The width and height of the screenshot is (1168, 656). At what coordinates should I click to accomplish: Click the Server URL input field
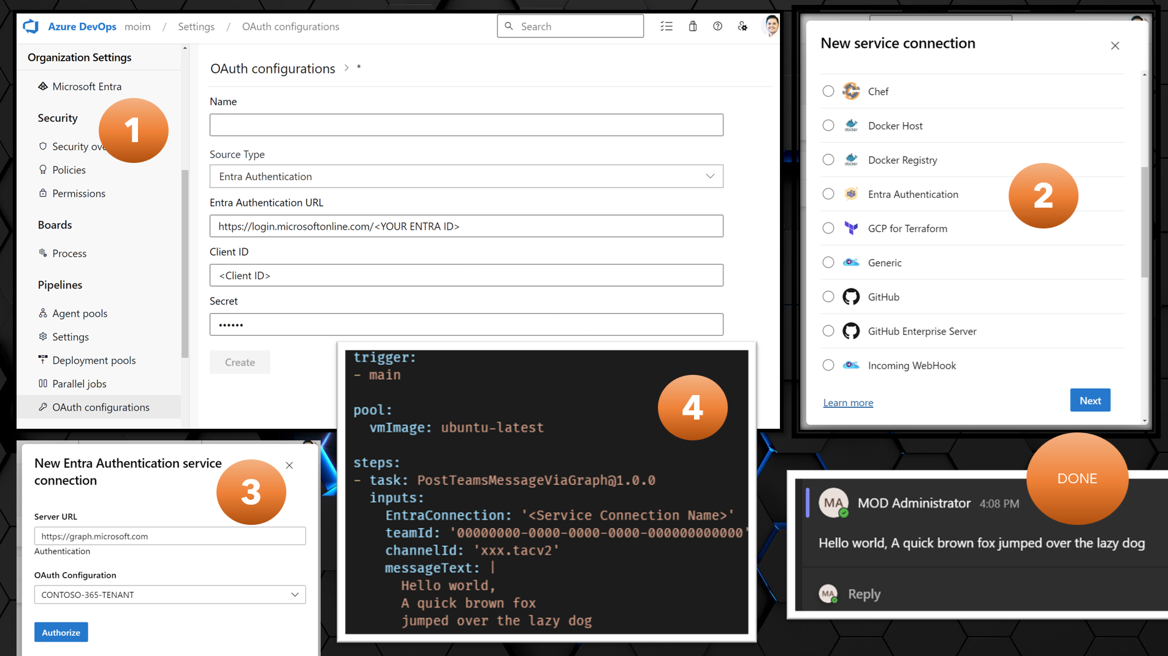point(170,536)
